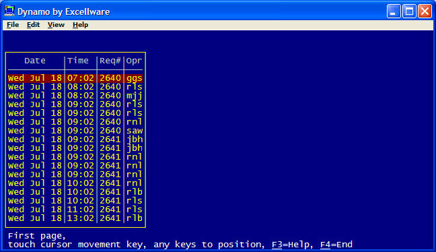The image size is (436, 252).
Task: Select the row 13:02 2641 rlb
Action: pyautogui.click(x=75, y=218)
